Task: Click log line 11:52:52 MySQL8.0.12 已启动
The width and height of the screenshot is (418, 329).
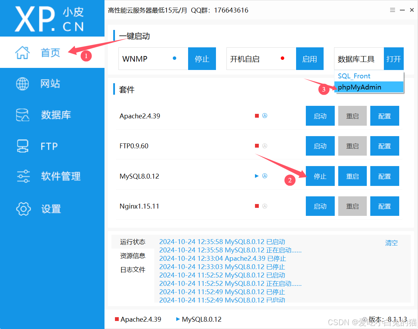Action: coord(222,275)
